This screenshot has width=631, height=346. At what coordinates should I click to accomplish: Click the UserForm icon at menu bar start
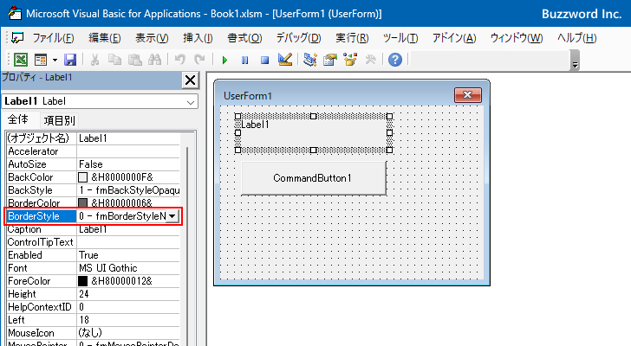(17, 38)
